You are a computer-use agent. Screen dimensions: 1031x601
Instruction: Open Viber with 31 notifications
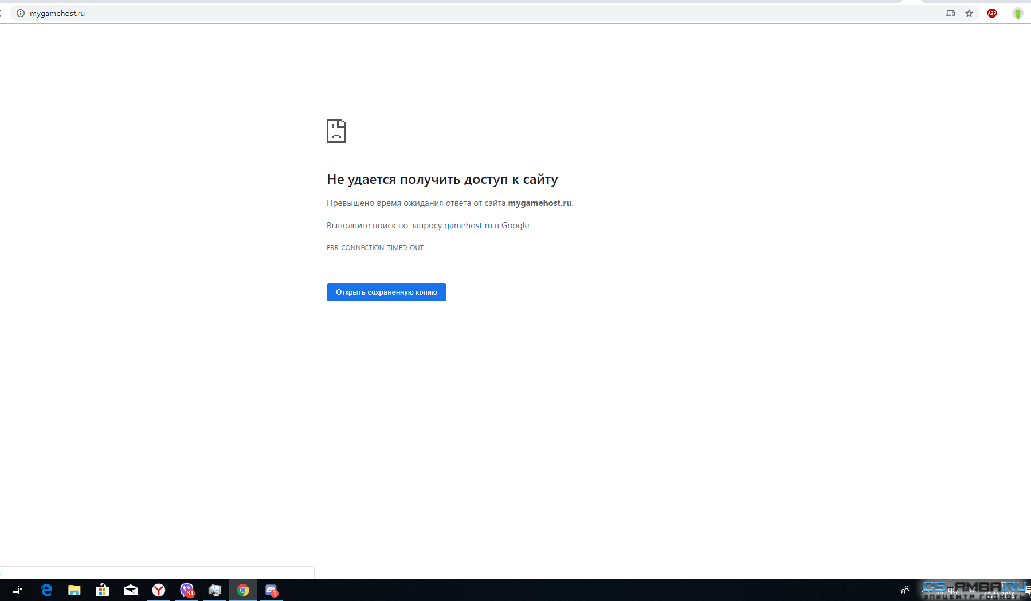187,590
